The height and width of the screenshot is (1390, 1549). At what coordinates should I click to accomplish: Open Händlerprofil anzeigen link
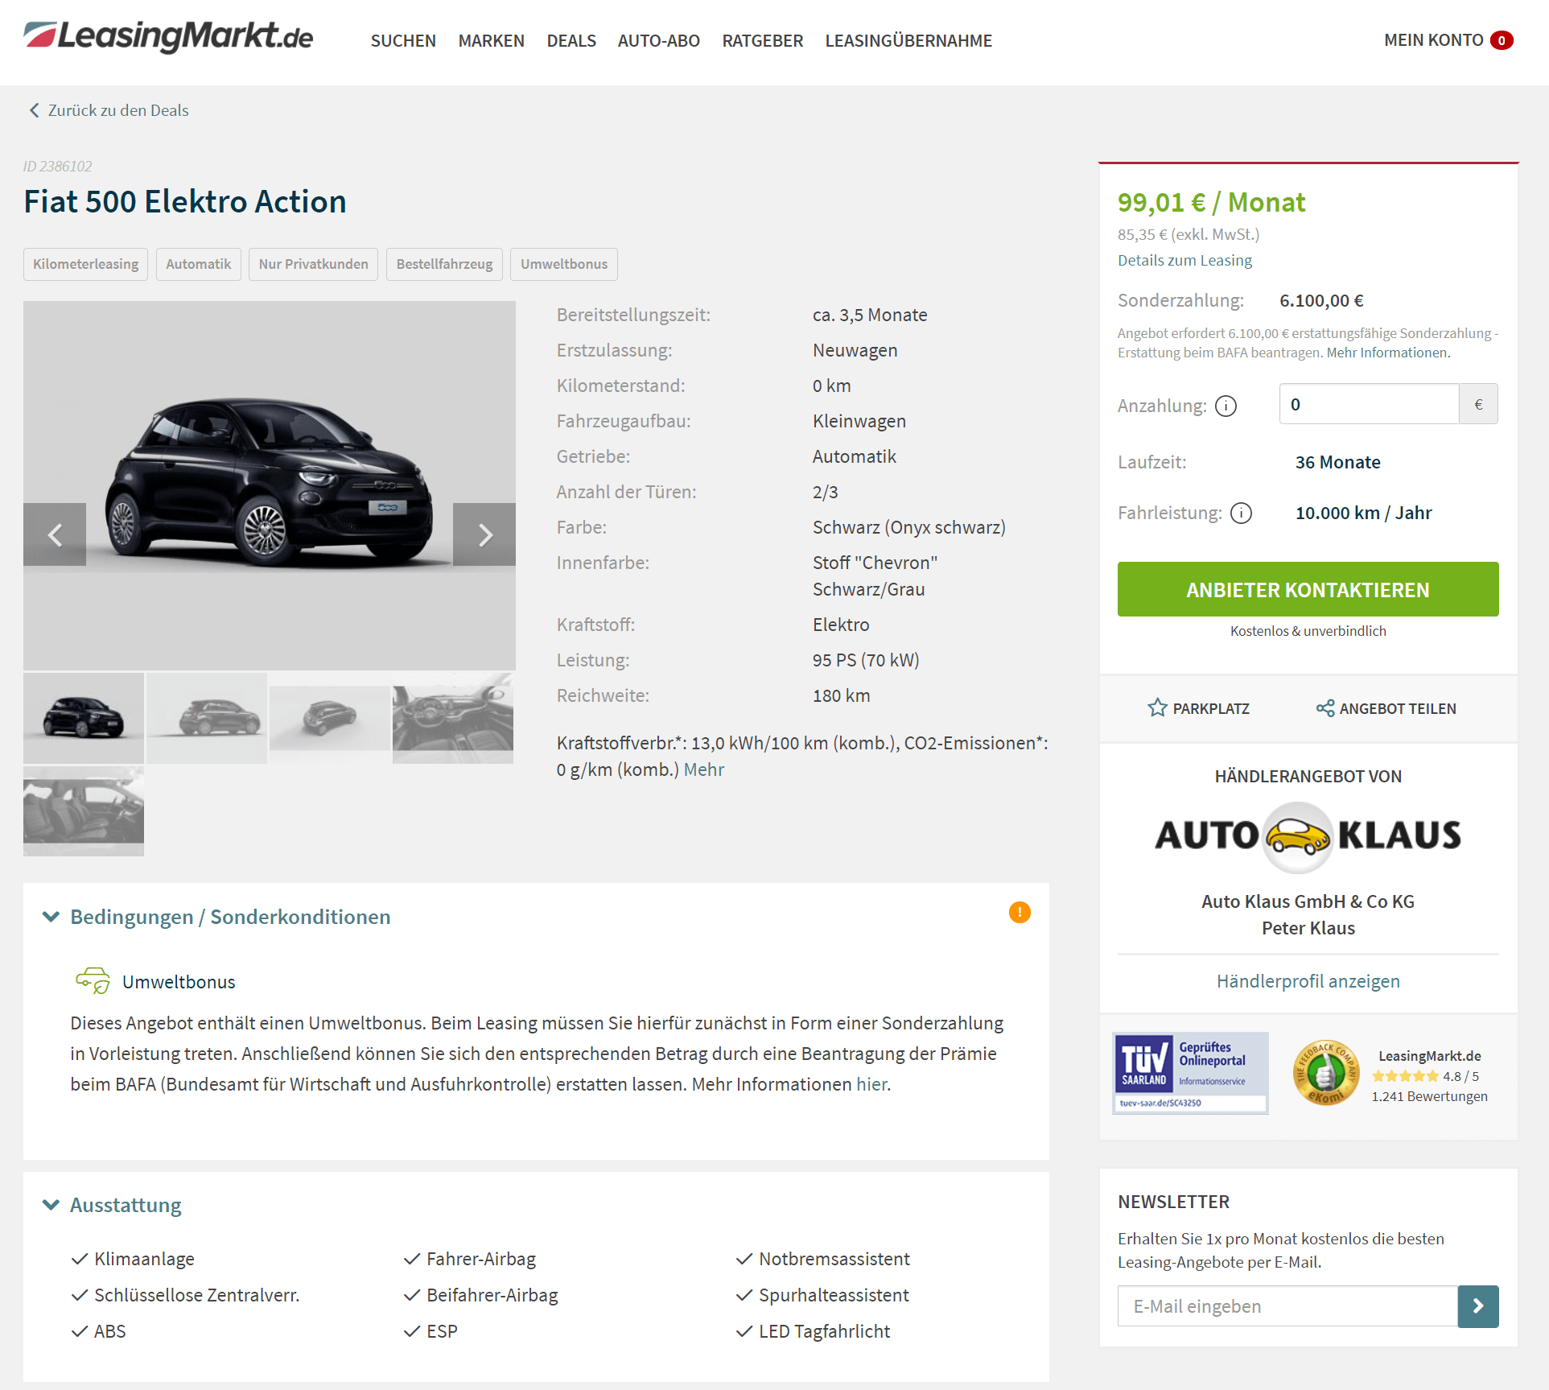1308,981
